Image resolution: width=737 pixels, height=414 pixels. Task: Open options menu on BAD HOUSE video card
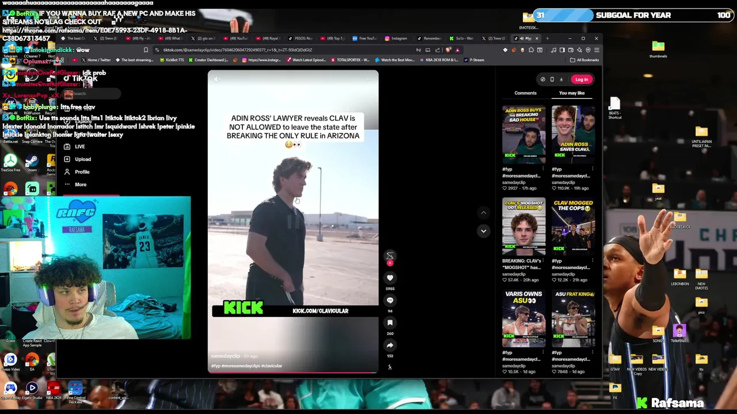coord(543,169)
